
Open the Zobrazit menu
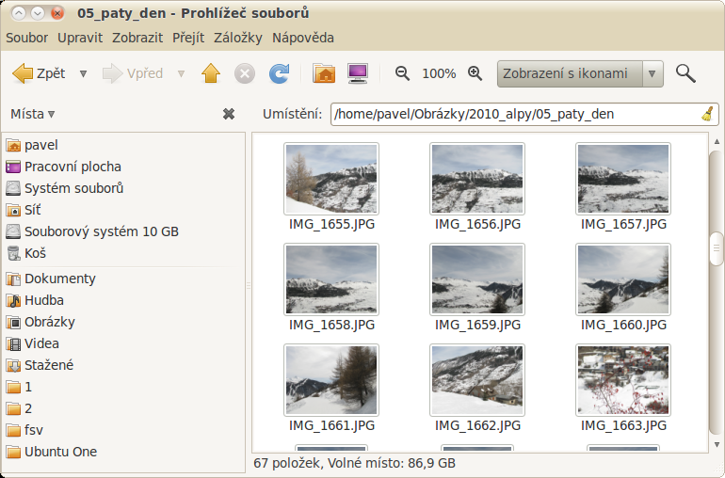(137, 38)
